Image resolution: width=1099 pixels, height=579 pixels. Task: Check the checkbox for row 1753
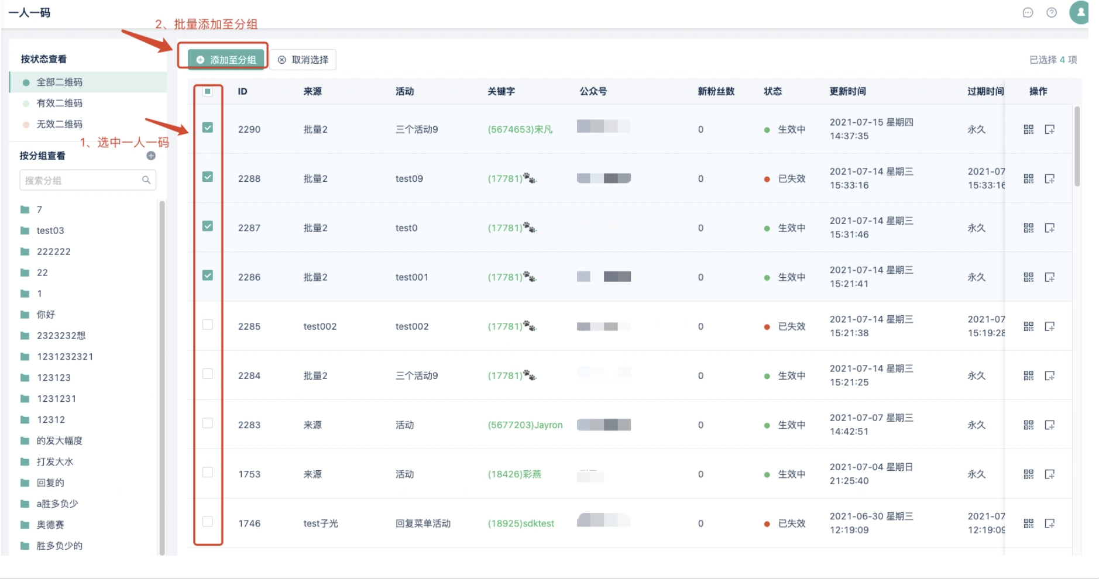pyautogui.click(x=208, y=472)
